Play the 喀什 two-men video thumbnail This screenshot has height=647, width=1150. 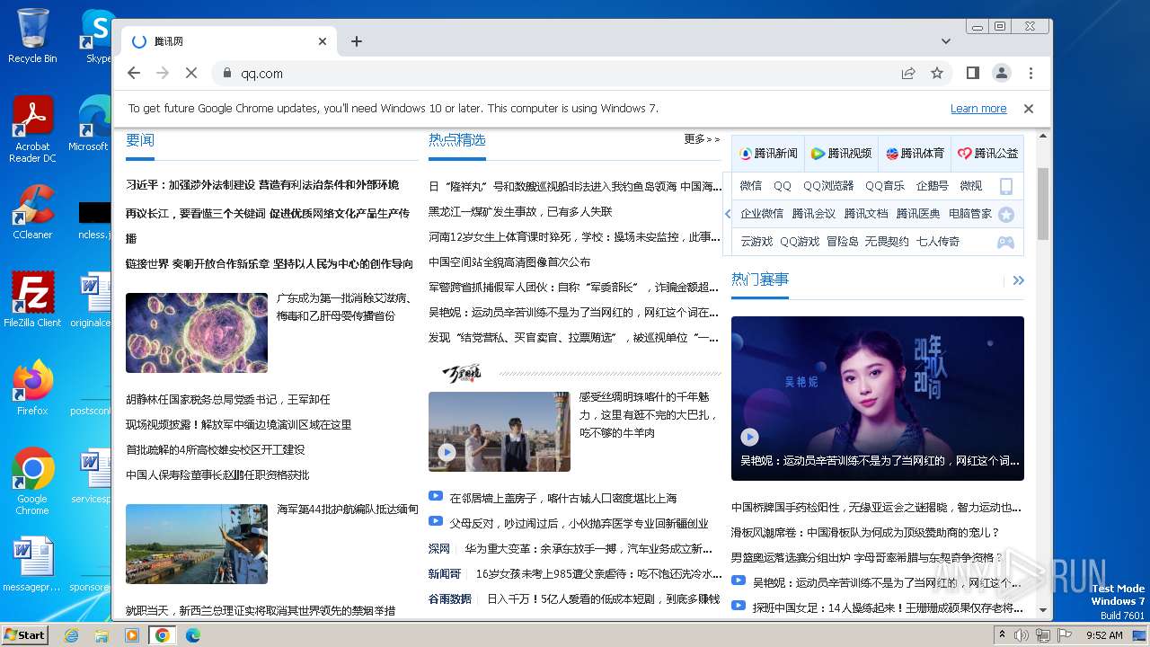[500, 431]
